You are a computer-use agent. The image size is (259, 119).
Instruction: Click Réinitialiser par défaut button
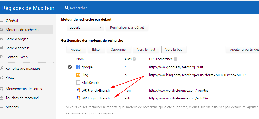tap(127, 27)
